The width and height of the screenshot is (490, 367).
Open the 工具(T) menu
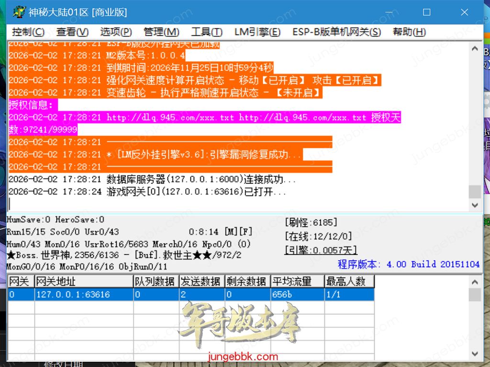click(207, 32)
